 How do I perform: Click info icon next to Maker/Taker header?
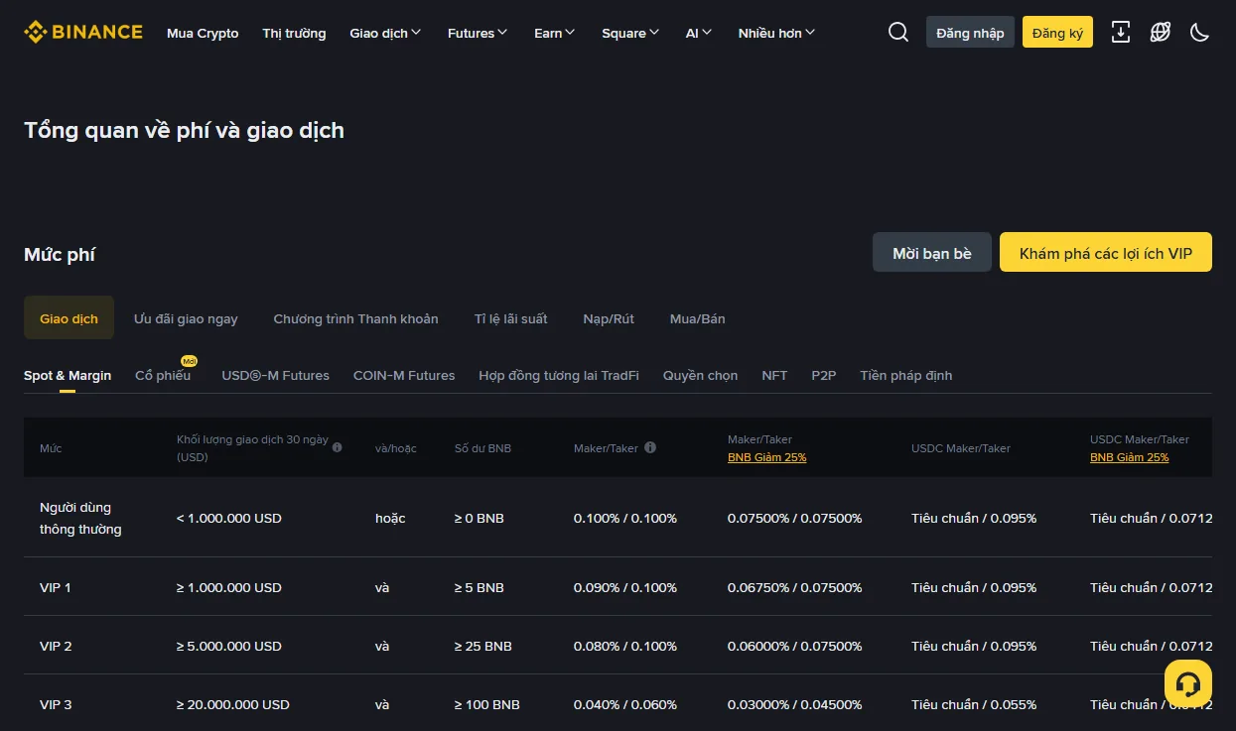[x=650, y=447]
